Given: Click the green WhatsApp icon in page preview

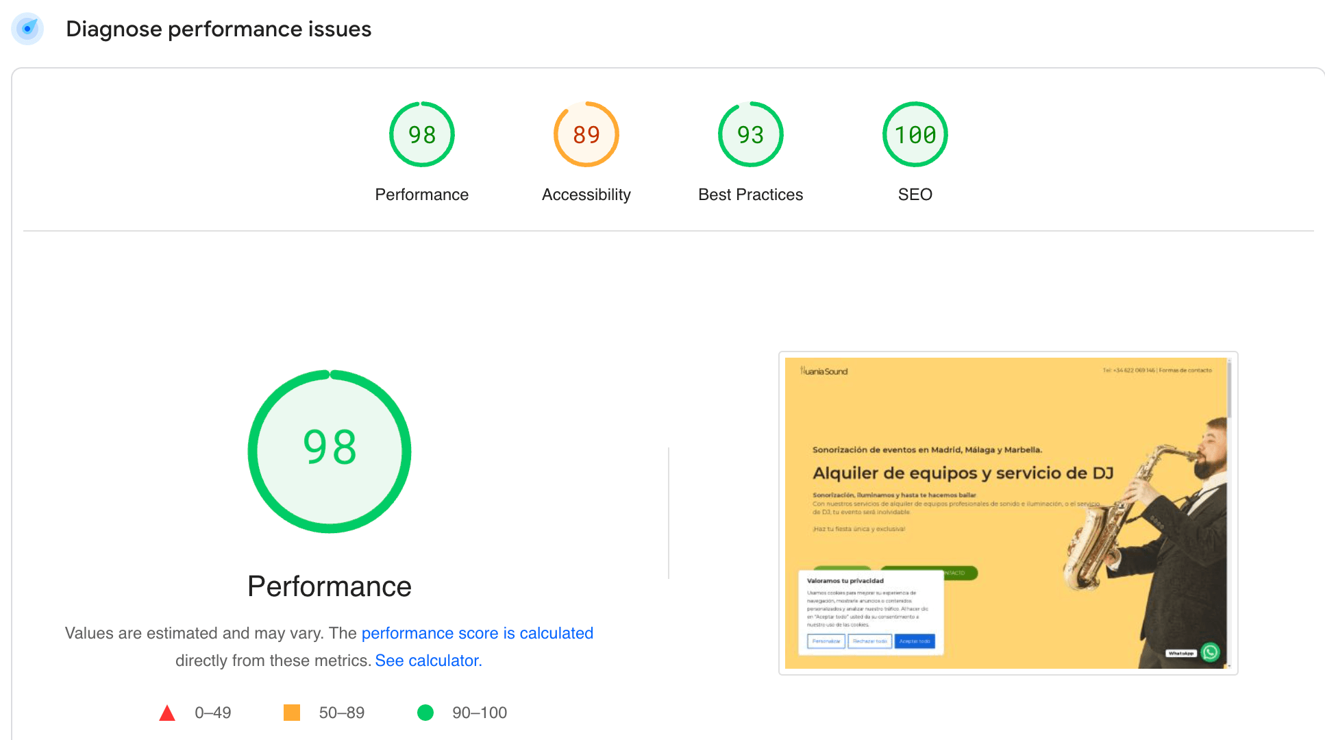Looking at the screenshot, I should pos(1211,652).
